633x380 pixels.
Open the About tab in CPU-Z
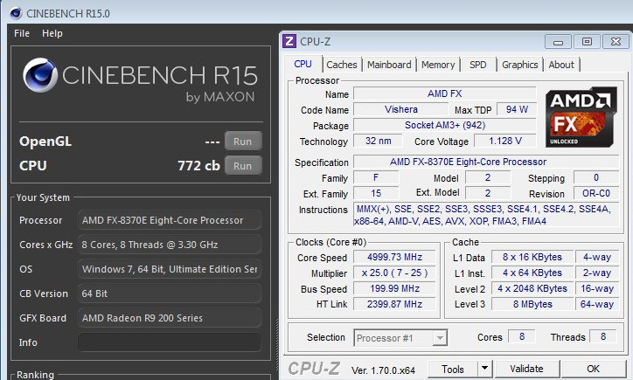pyautogui.click(x=561, y=65)
